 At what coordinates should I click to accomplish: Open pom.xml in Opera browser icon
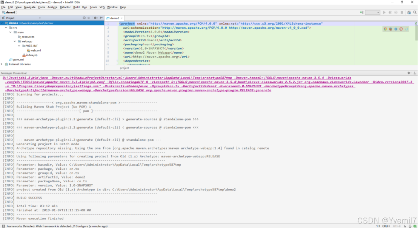coord(401,29)
